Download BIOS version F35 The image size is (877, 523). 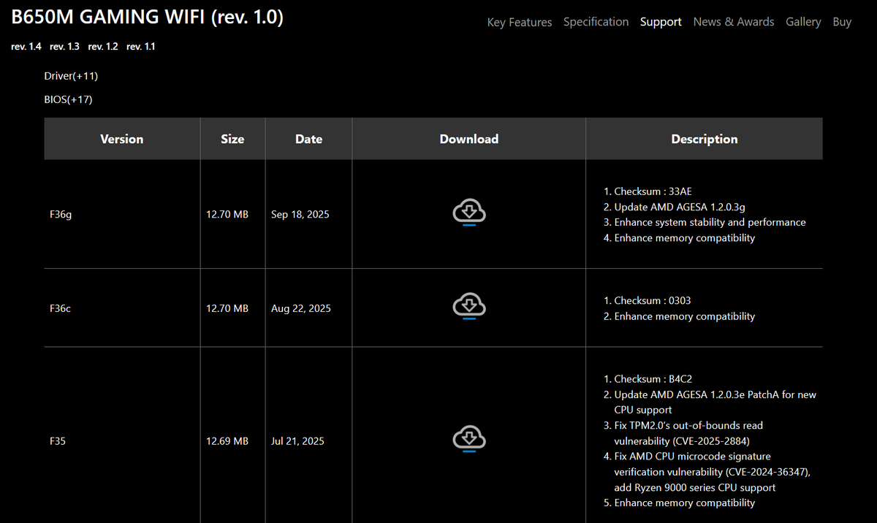tap(469, 440)
